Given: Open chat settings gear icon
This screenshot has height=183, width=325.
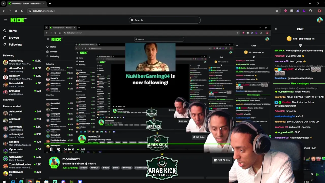Looking at the screenshot, I should click(x=312, y=174).
